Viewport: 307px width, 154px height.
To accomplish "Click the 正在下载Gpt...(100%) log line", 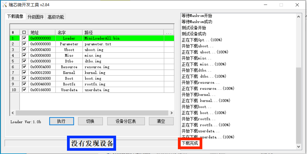I will tap(202, 40).
